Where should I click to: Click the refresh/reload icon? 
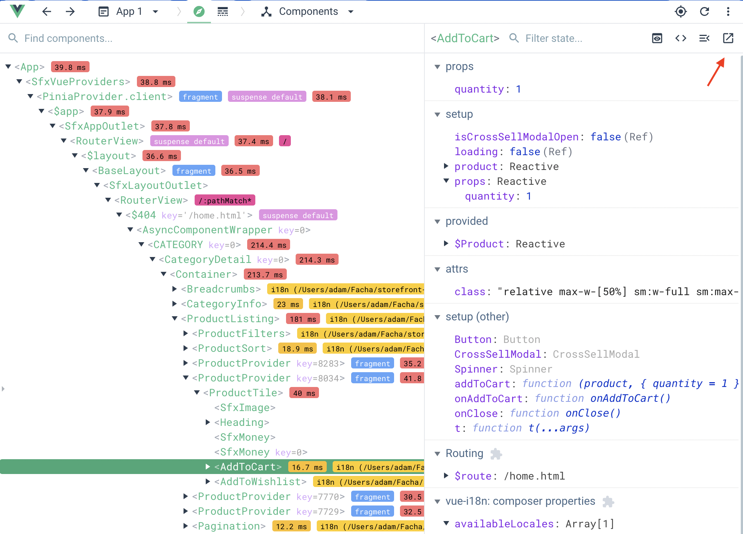[x=705, y=11]
